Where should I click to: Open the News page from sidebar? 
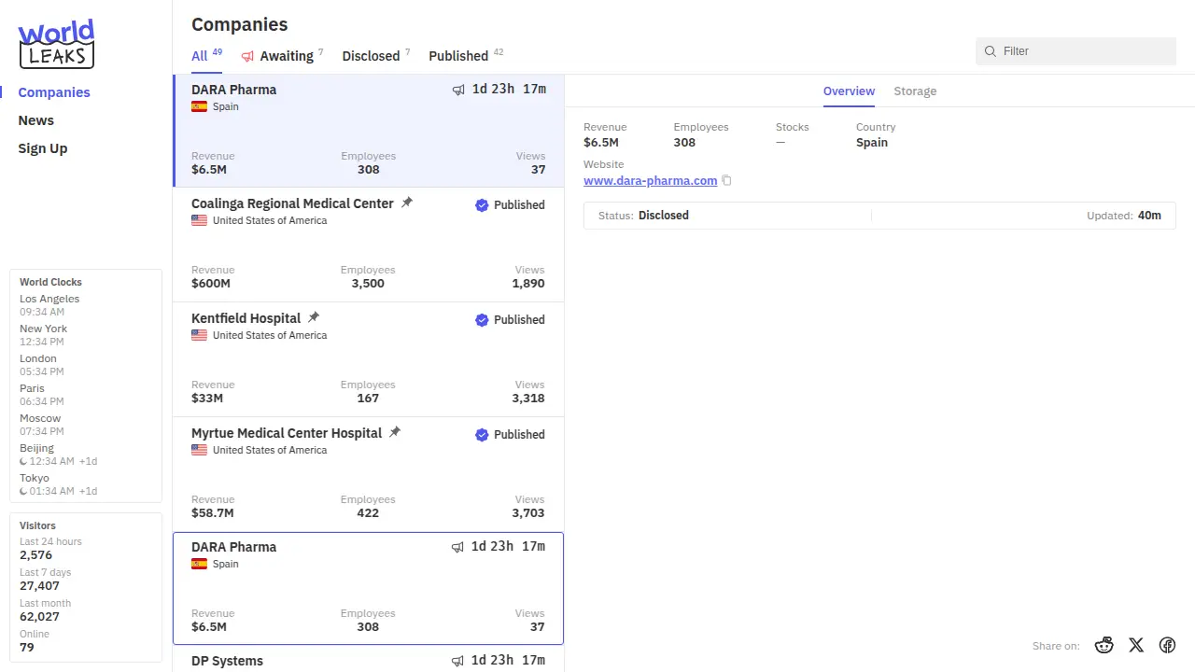[x=36, y=120]
